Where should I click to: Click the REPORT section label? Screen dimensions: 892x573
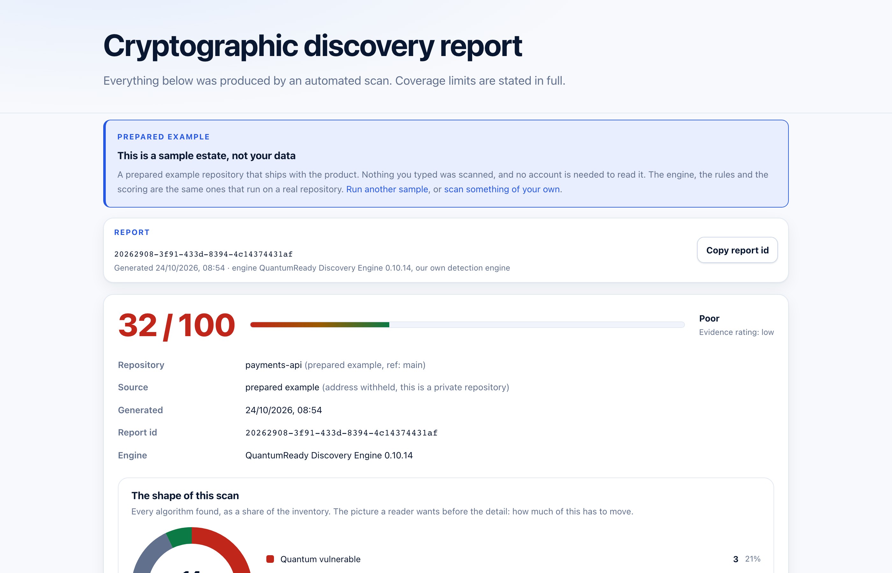pyautogui.click(x=132, y=232)
